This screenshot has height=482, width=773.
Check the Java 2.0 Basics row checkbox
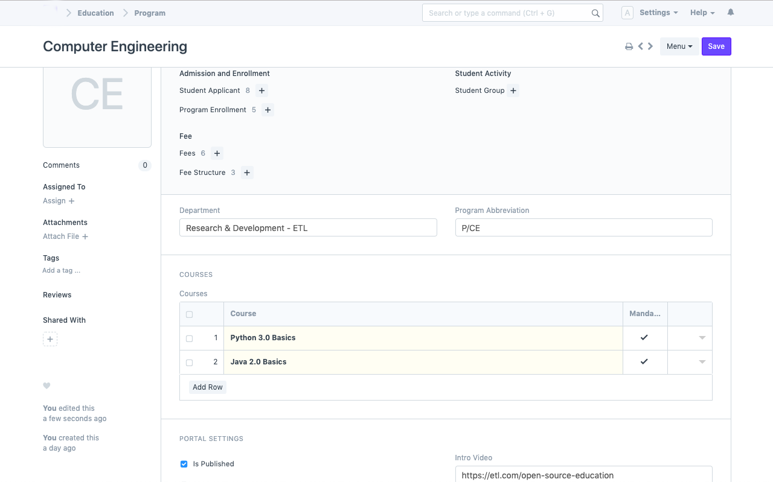tap(189, 363)
